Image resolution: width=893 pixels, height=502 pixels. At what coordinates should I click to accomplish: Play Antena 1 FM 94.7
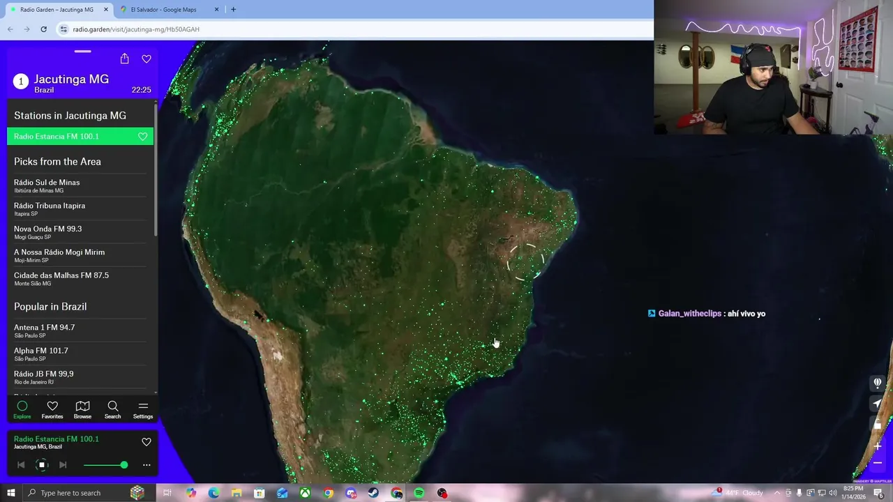click(x=80, y=330)
